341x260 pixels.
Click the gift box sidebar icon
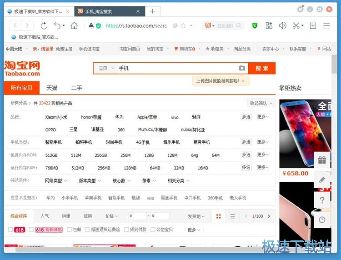pyautogui.click(x=322, y=160)
